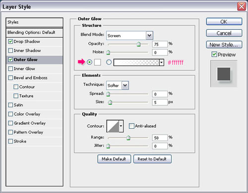Toggle the Drop Shadow checkbox
Viewport: 248px width, 193px height.
tap(10, 42)
